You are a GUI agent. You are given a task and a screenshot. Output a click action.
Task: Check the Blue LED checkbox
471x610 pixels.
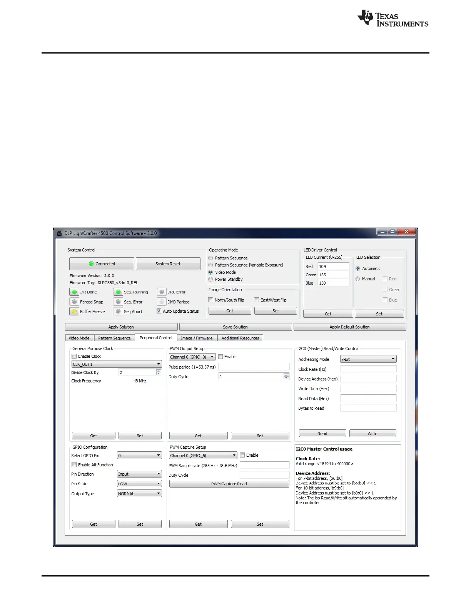[385, 300]
